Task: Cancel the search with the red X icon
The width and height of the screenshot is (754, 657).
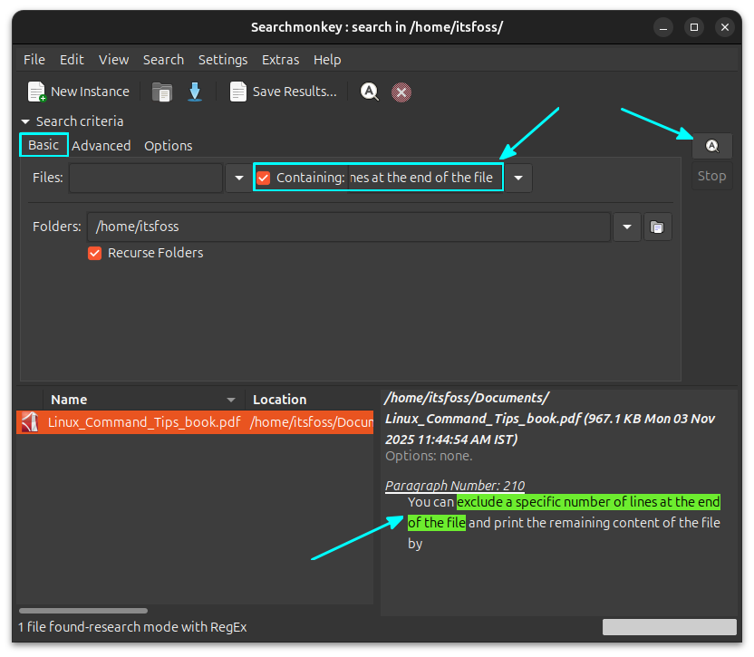Action: click(x=401, y=91)
